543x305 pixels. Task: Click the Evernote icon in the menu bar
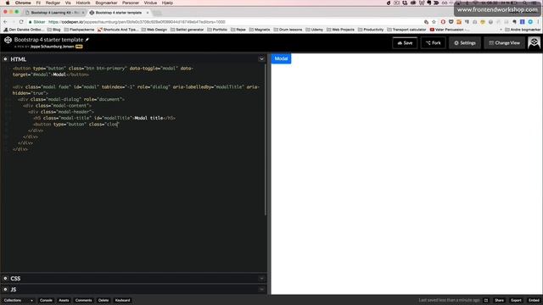(x=429, y=3)
